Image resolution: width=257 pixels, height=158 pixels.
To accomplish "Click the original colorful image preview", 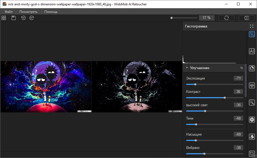I will (46, 87).
